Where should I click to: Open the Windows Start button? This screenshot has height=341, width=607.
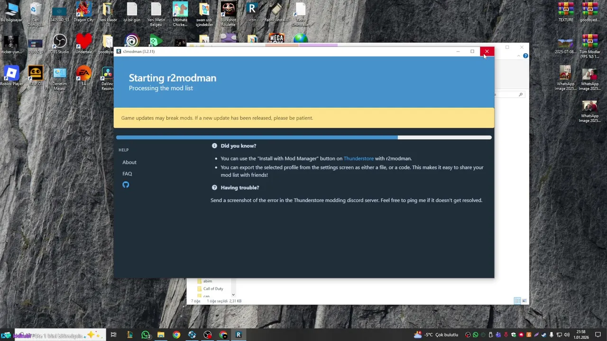[x=6, y=335]
